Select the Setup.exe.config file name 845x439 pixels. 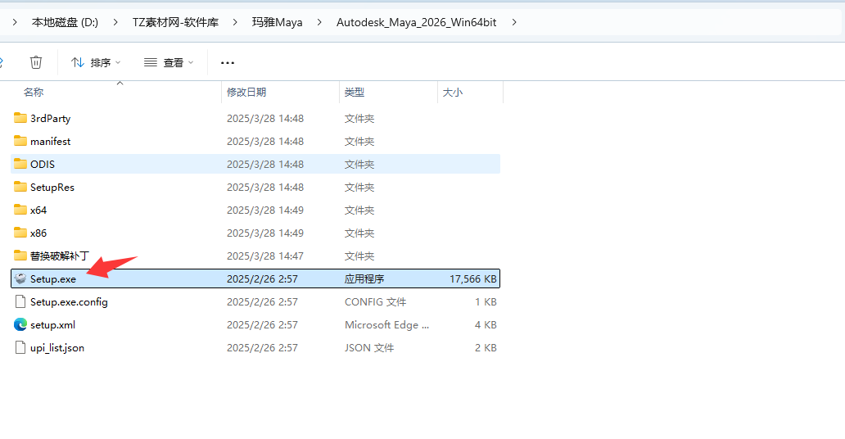point(69,302)
